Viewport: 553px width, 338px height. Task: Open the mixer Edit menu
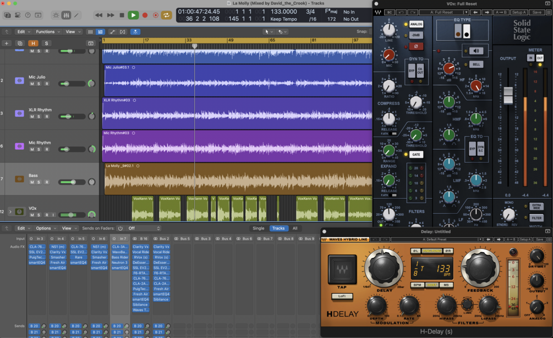point(23,228)
